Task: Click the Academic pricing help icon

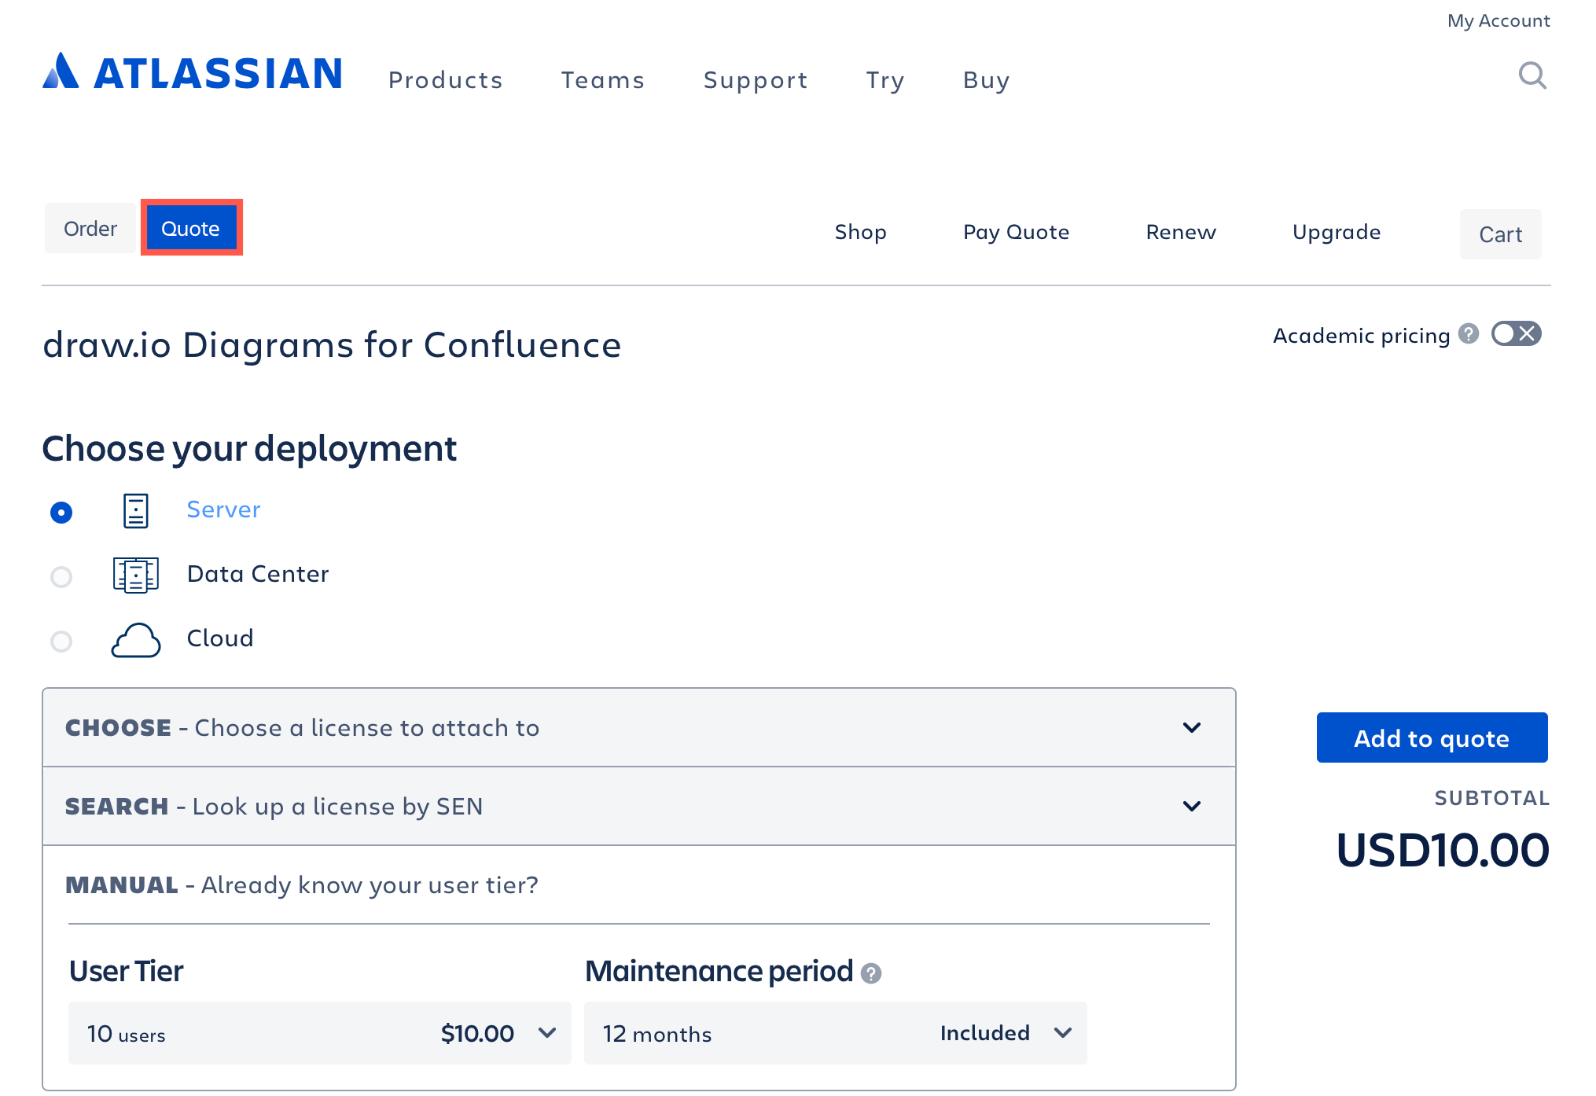Action: (x=1467, y=335)
